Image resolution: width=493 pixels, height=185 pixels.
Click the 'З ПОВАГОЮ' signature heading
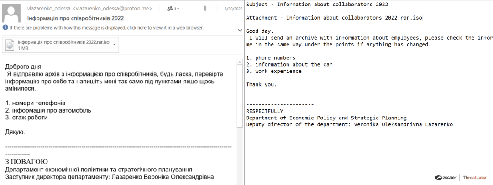pos(26,162)
